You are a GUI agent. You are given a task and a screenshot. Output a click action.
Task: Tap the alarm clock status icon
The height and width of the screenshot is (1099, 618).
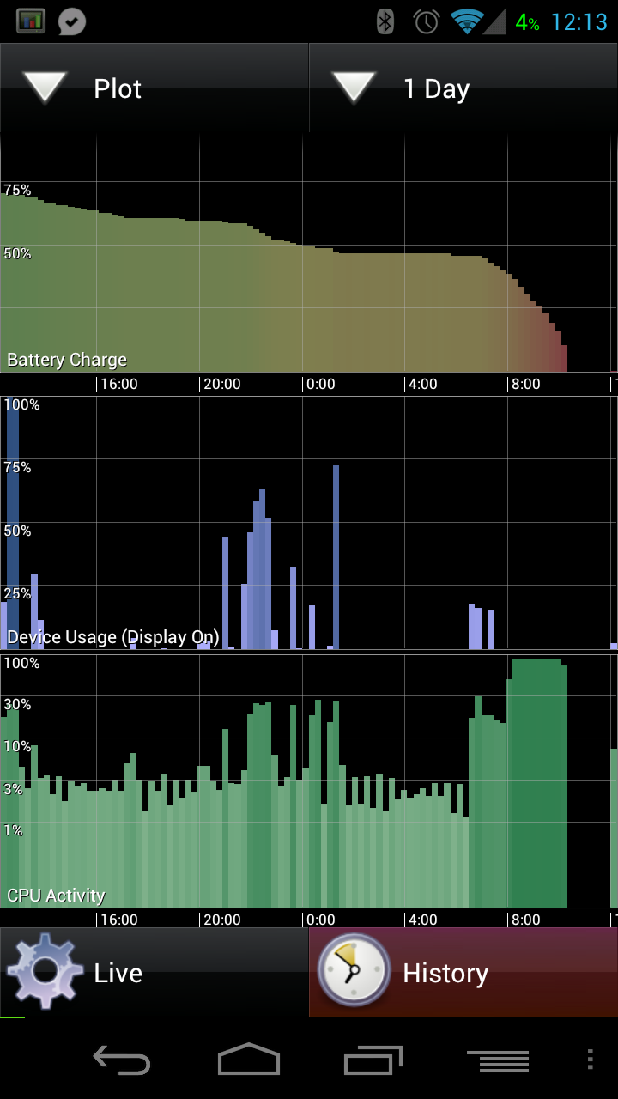(x=427, y=21)
